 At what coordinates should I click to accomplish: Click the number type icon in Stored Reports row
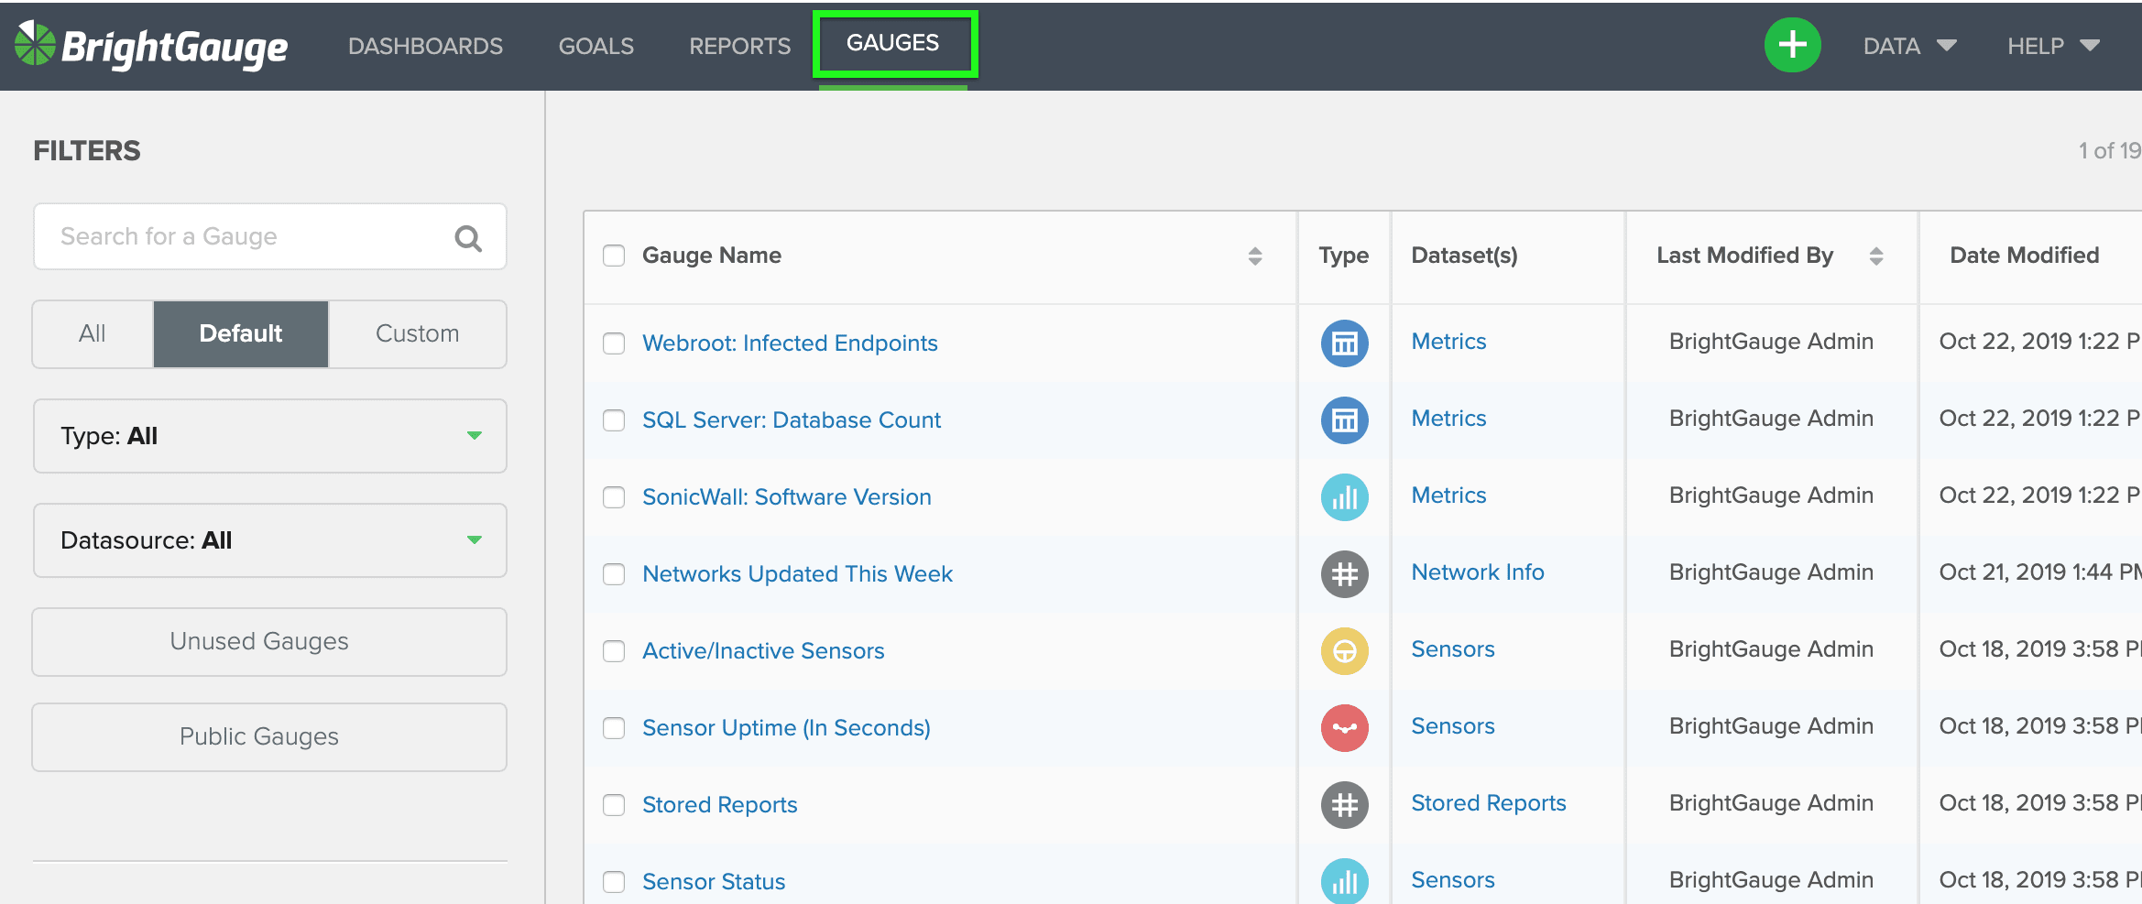tap(1344, 805)
